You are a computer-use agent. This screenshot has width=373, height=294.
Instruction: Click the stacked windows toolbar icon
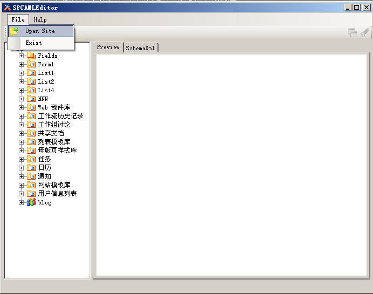[353, 32]
